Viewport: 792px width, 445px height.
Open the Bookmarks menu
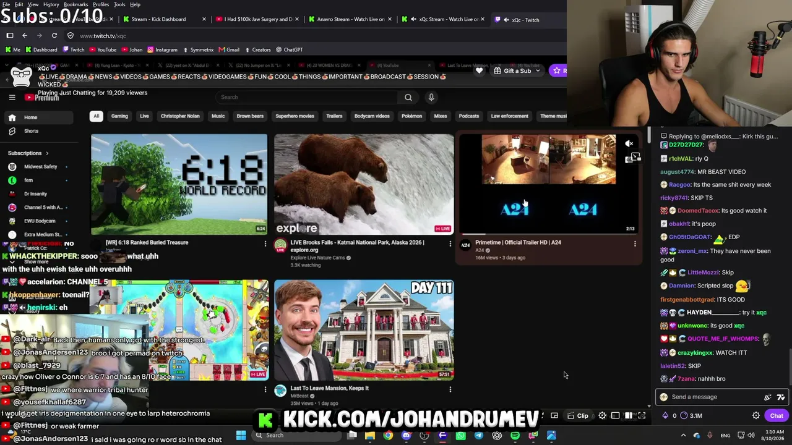(x=76, y=4)
